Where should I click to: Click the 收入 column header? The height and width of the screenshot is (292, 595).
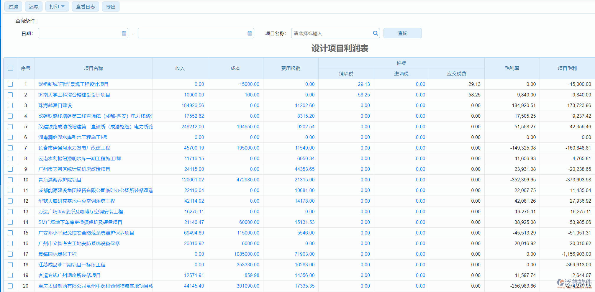tap(180, 68)
